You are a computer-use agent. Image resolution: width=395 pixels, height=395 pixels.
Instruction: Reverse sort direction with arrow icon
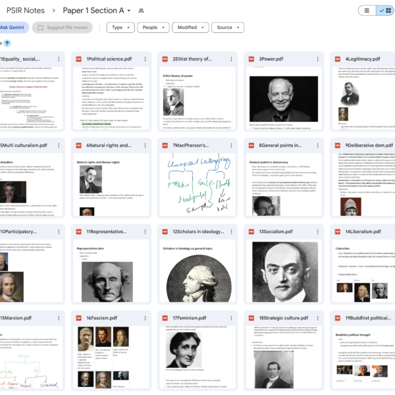pyautogui.click(x=7, y=43)
